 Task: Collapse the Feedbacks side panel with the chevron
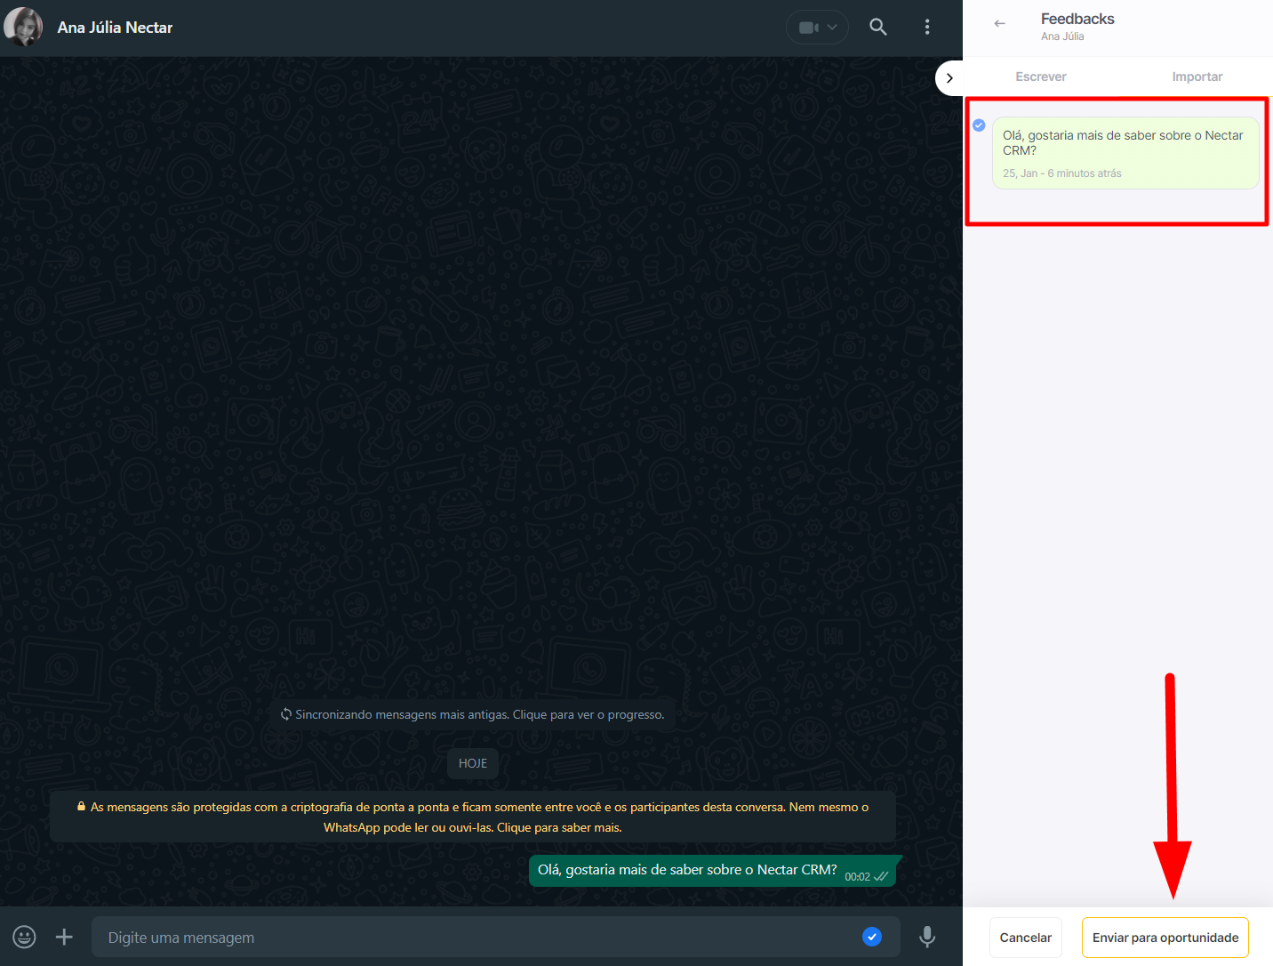(949, 78)
